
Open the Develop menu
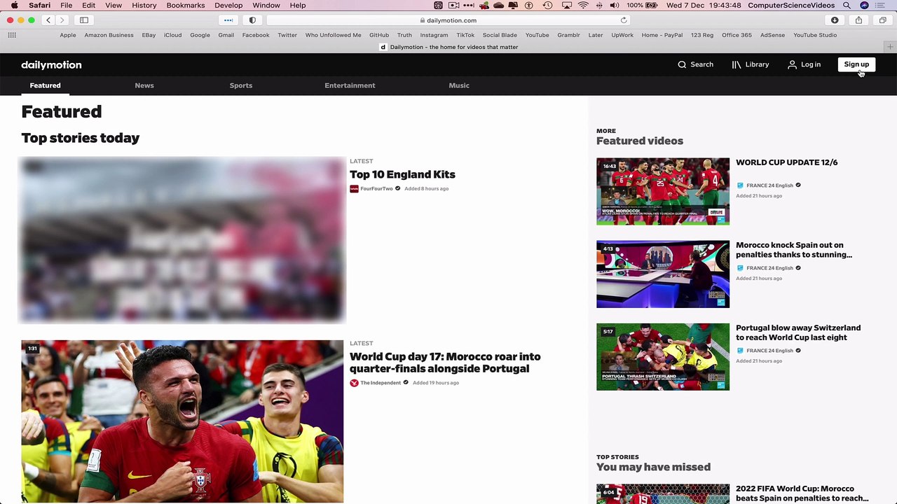pyautogui.click(x=228, y=6)
